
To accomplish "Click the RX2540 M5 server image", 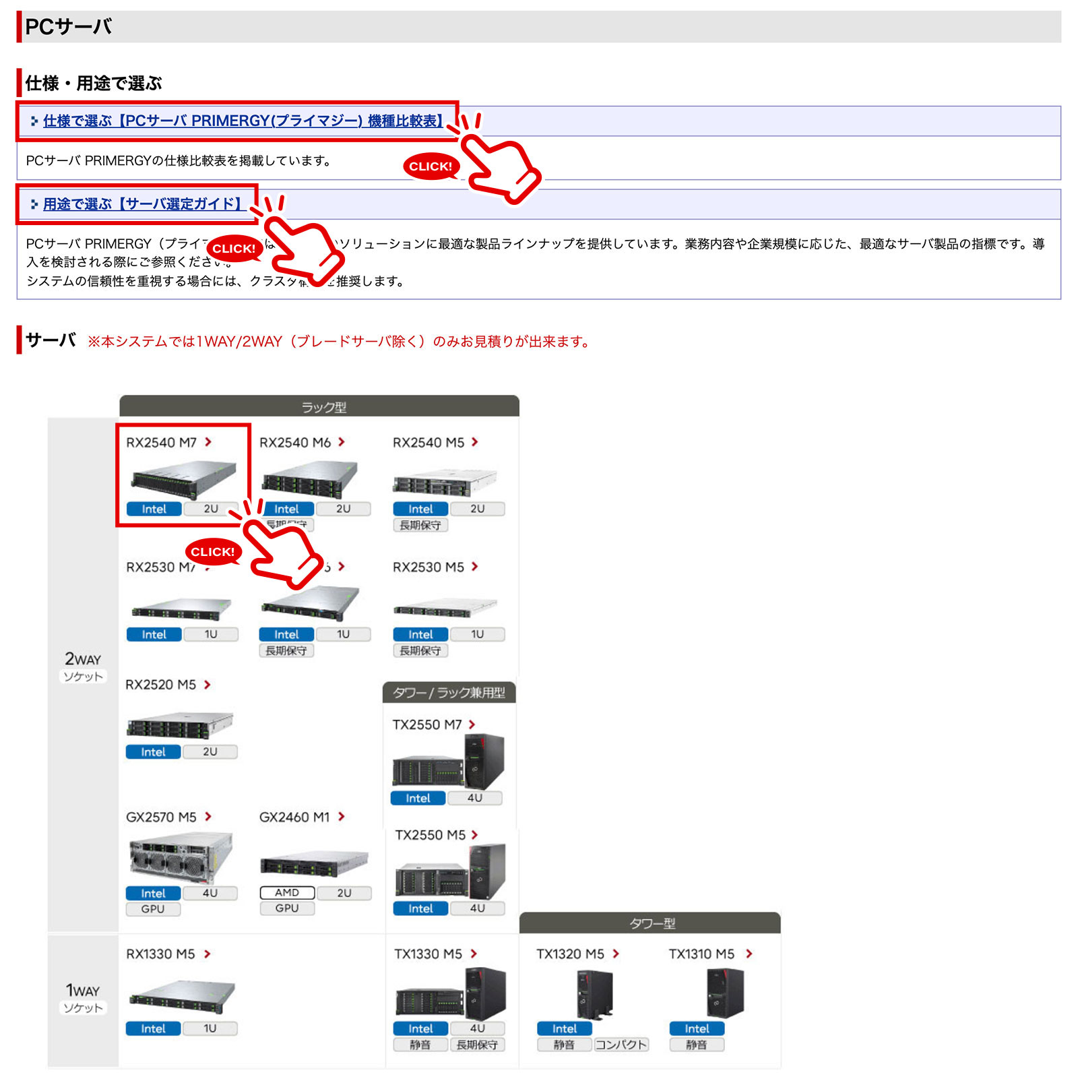I will tap(445, 483).
